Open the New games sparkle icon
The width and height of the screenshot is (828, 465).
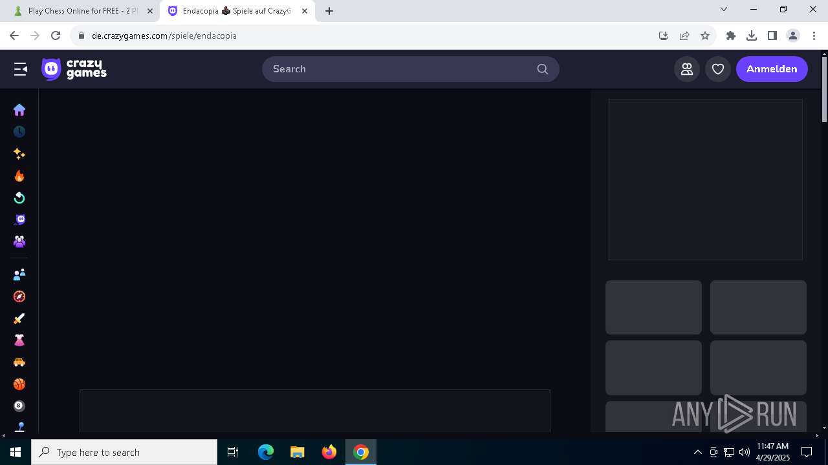(19, 154)
